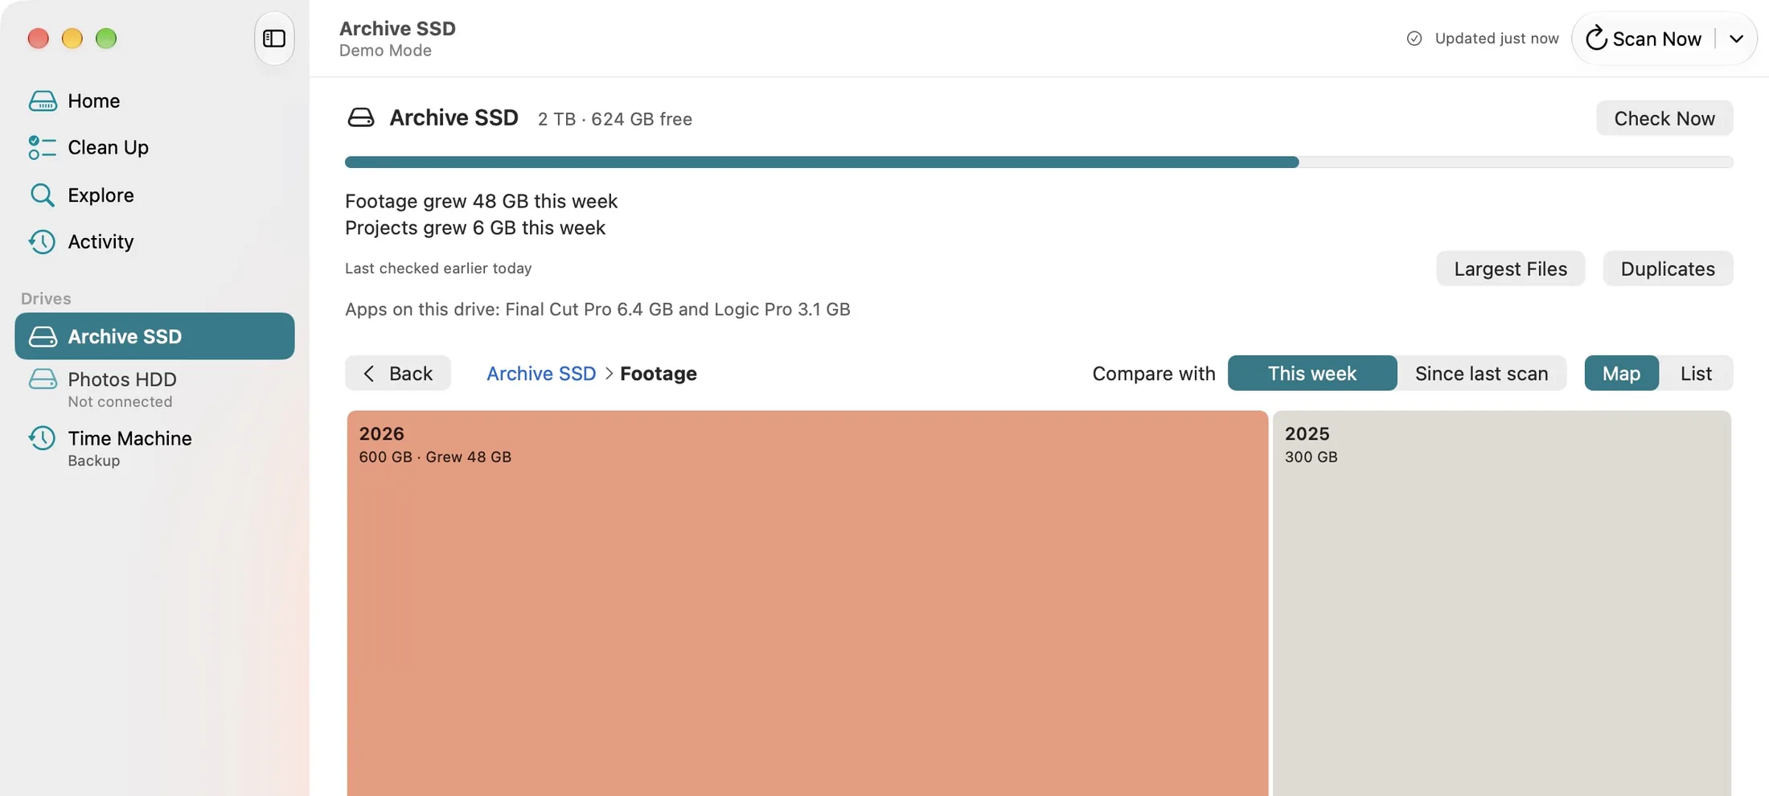Viewport: 1769px width, 796px height.
Task: Select Archive SSD drive in sidebar
Action: (154, 336)
